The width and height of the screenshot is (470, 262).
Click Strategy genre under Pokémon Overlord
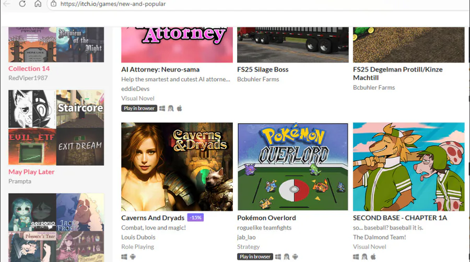coord(248,247)
